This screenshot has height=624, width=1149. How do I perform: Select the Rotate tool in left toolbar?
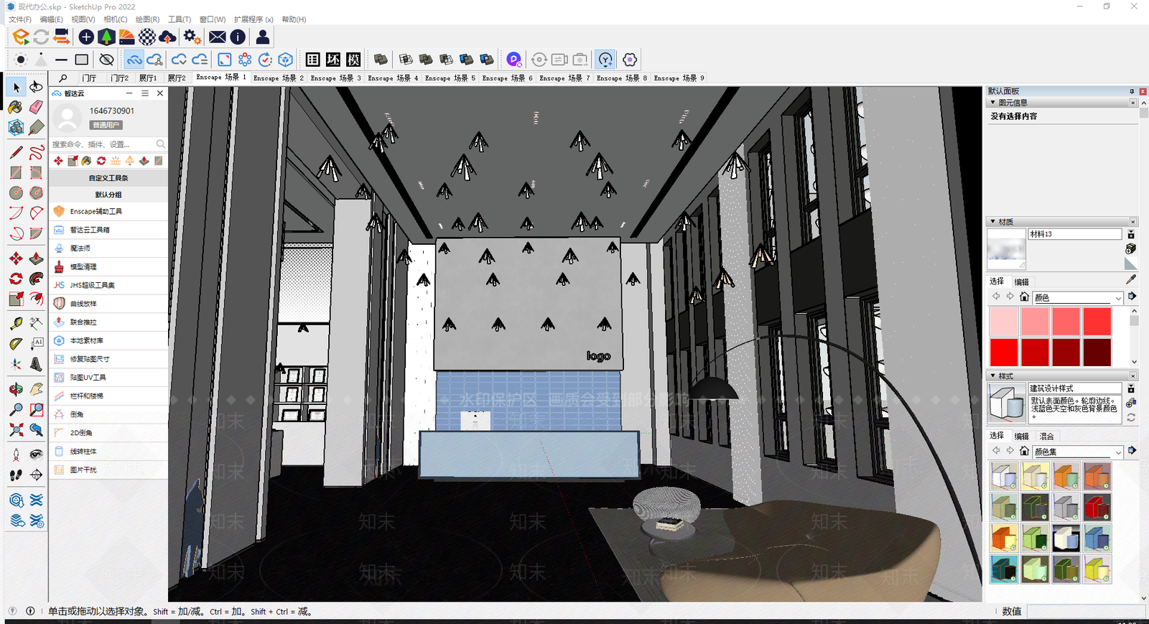(16, 279)
